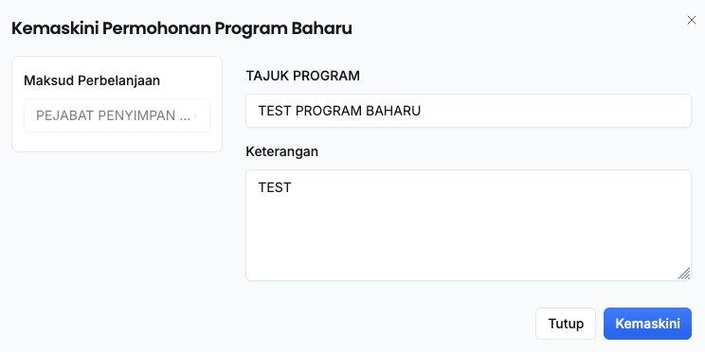This screenshot has width=705, height=352.
Task: Click inside the Keterangan text area
Action: [x=468, y=225]
